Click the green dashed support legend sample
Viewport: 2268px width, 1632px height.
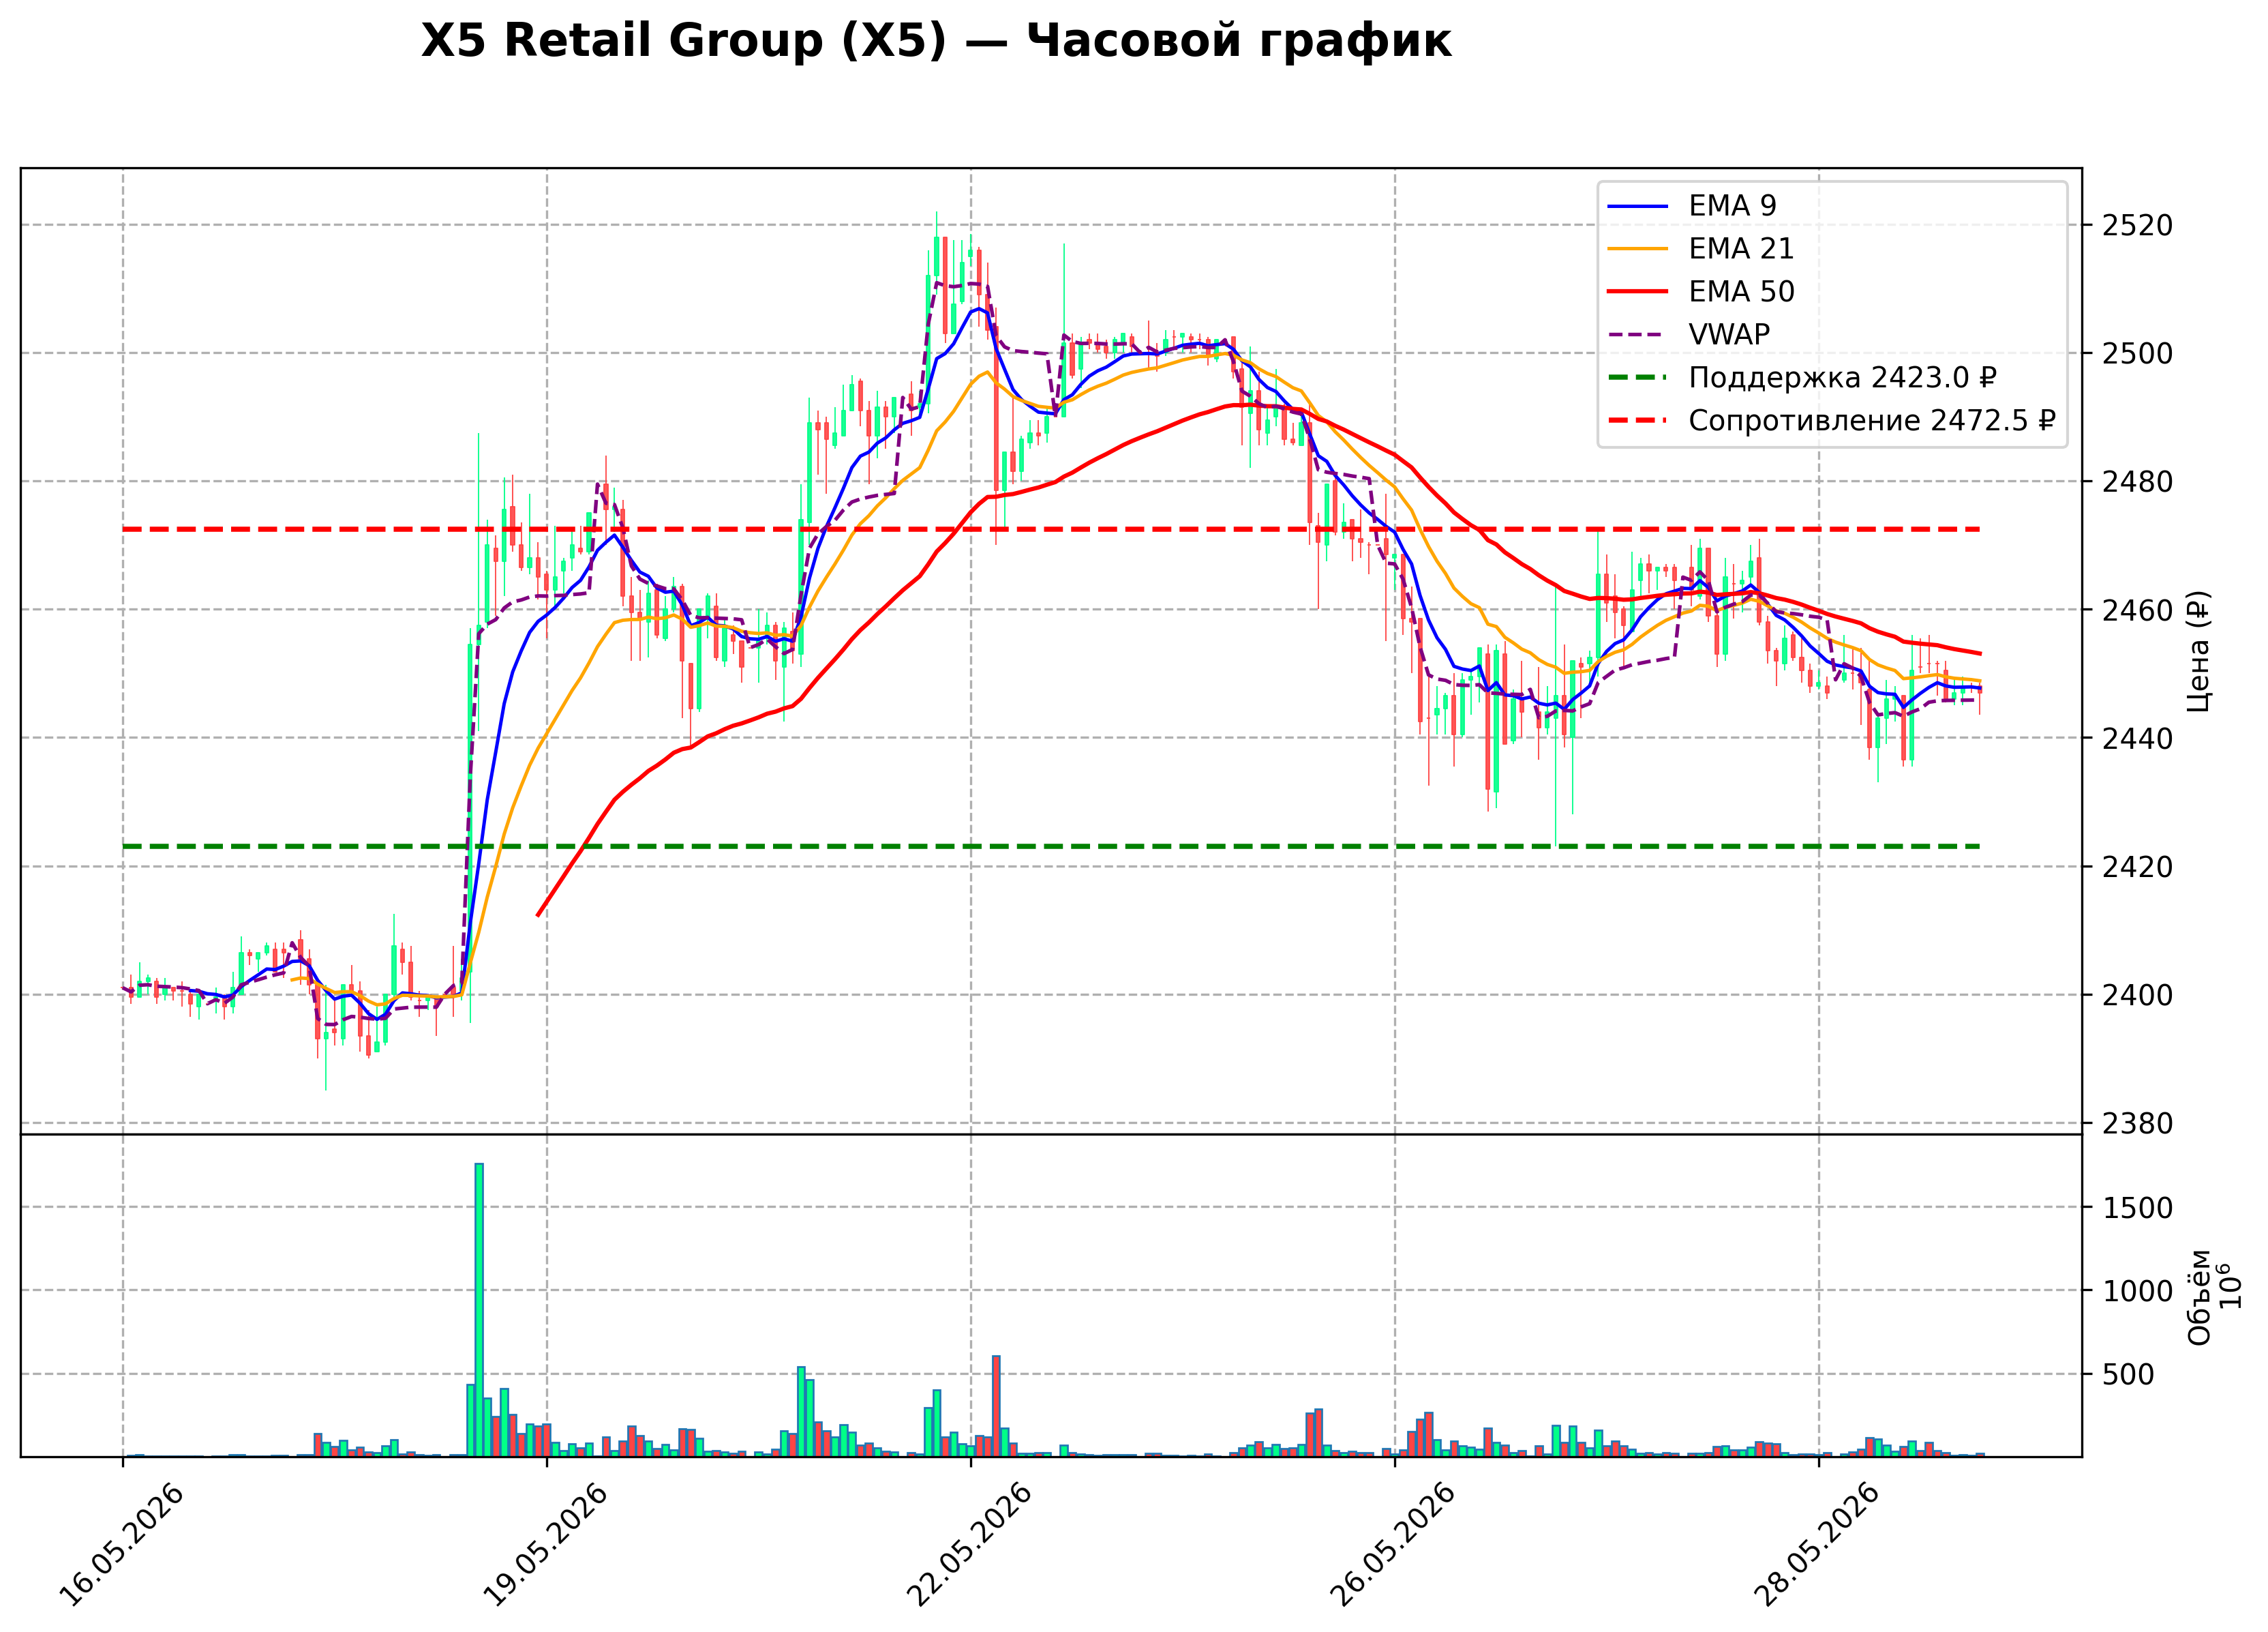click(x=1638, y=379)
